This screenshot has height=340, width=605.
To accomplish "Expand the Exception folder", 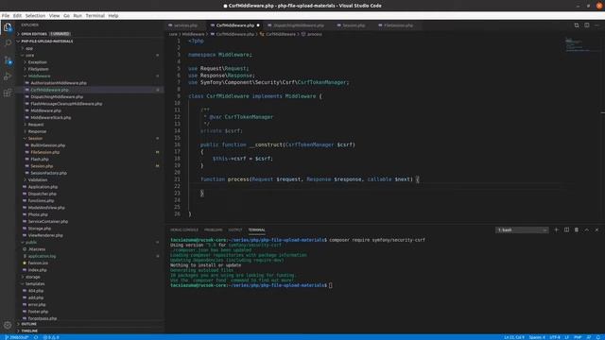I will (37, 62).
